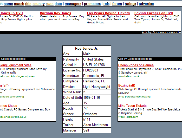Select License No. 'FL020903'
This screenshot has height=138, width=182.
(x=90, y=70)
